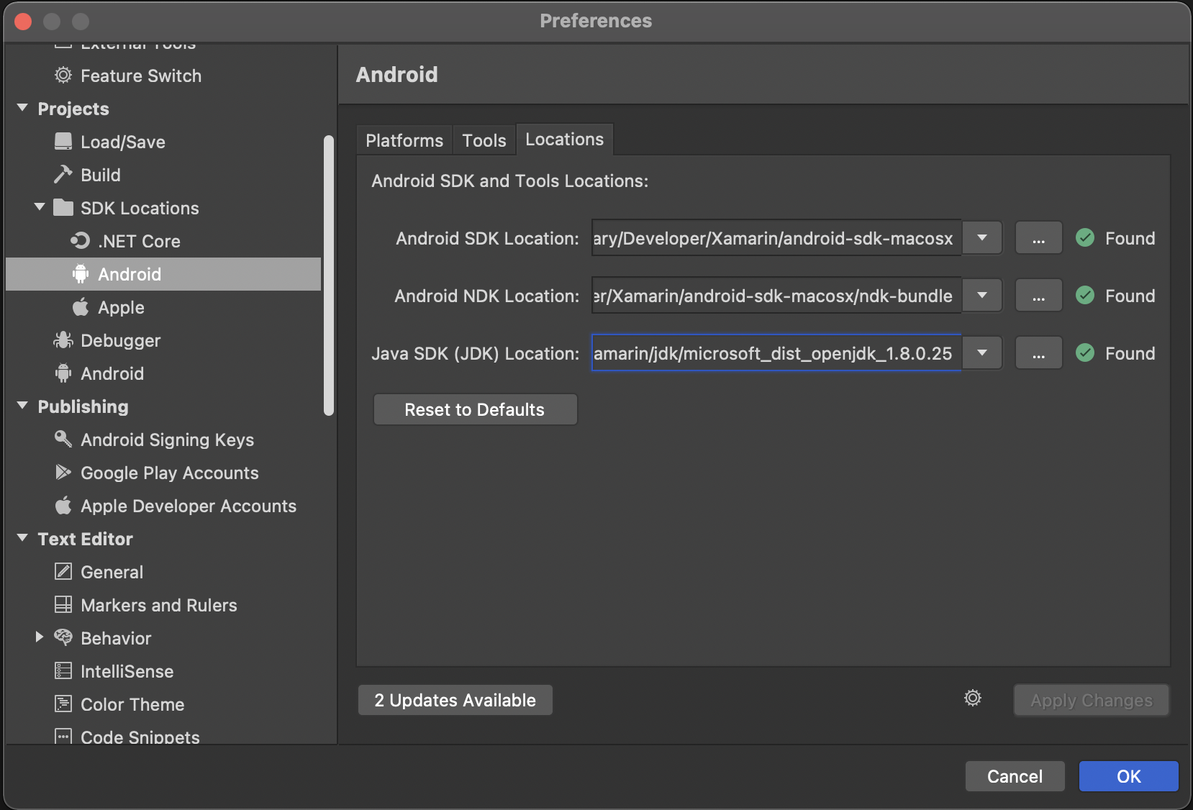Image resolution: width=1193 pixels, height=810 pixels.
Task: Click the 2 Updates Available button
Action: click(x=455, y=699)
